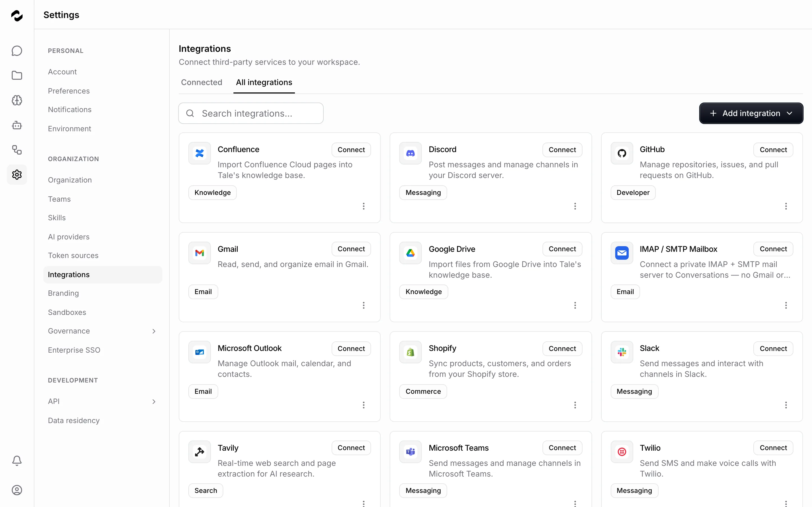812x507 pixels.
Task: Open the notifications bell icon
Action: tap(17, 461)
